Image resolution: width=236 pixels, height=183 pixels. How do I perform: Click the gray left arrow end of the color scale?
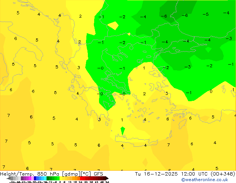[9, 179]
